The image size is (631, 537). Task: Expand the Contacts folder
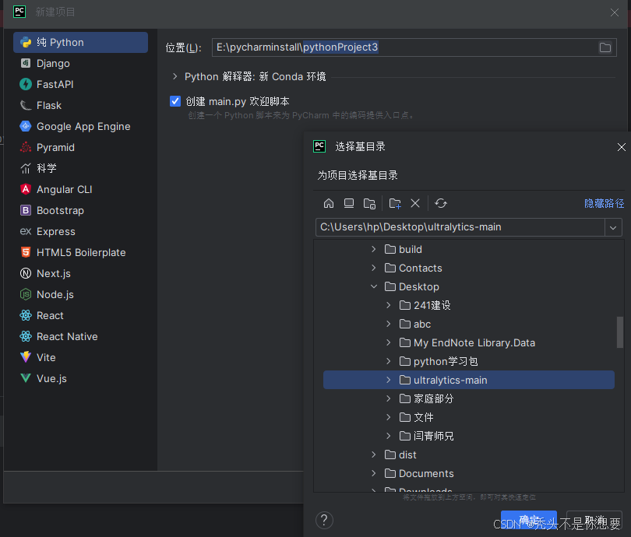[x=373, y=268]
